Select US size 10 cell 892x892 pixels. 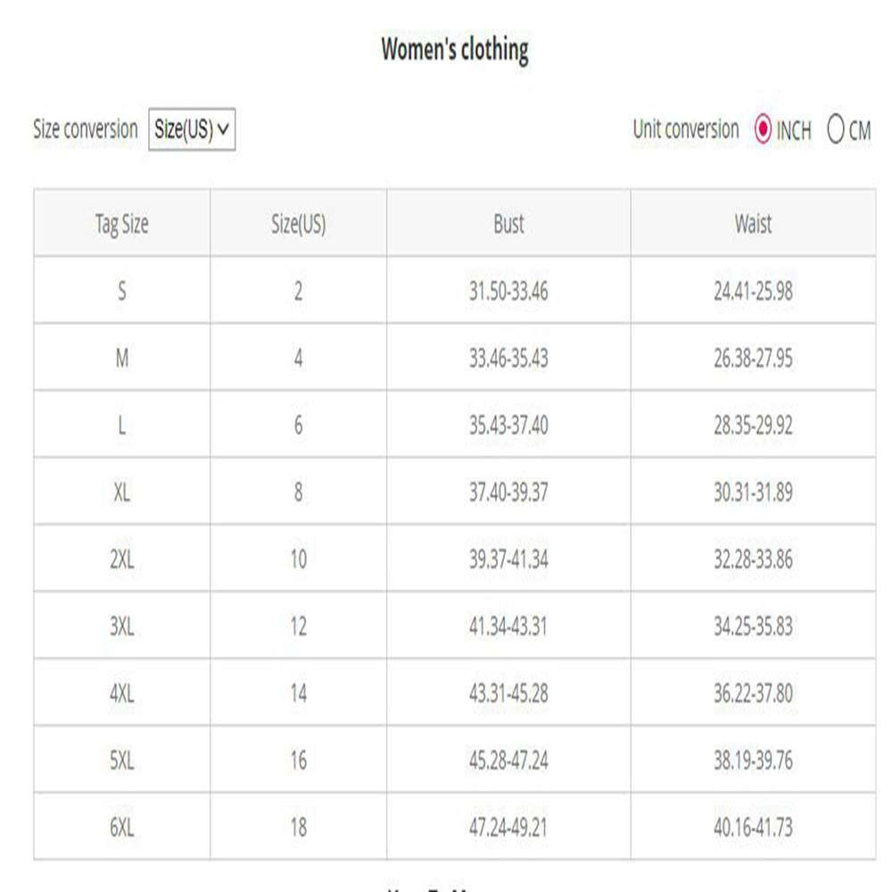click(298, 559)
